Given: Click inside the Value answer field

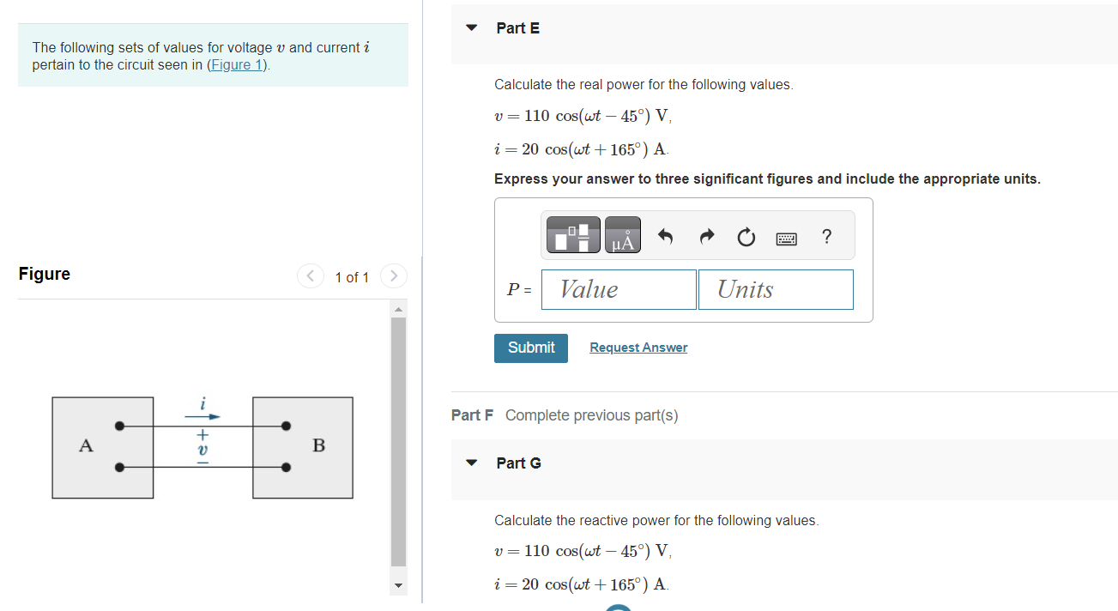Looking at the screenshot, I should [x=618, y=289].
